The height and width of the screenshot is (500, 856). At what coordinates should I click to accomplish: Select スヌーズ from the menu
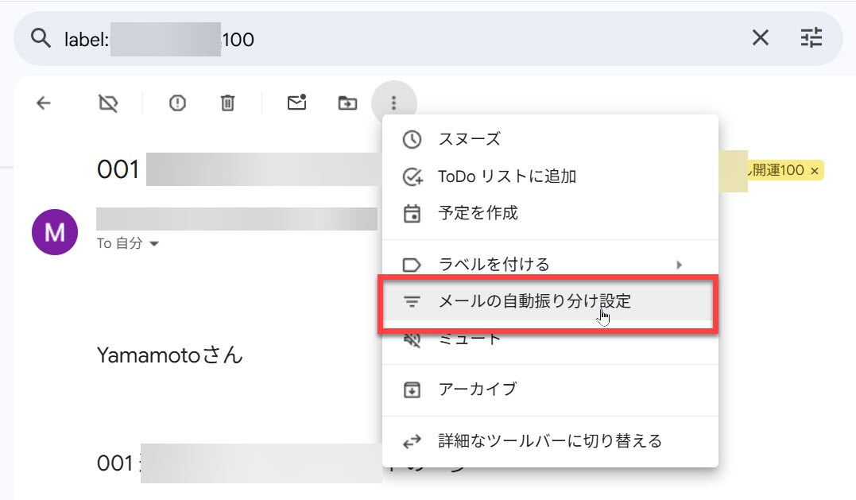469,139
